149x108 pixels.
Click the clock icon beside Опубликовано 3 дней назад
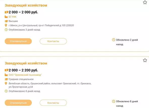point(6,30)
